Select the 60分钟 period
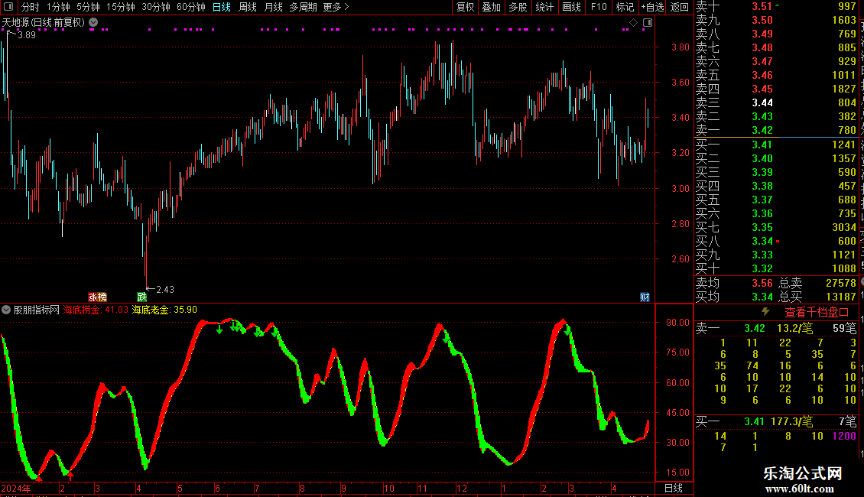The image size is (864, 497). [x=191, y=7]
